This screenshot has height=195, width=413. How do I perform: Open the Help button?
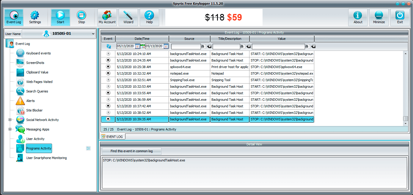pos(150,17)
